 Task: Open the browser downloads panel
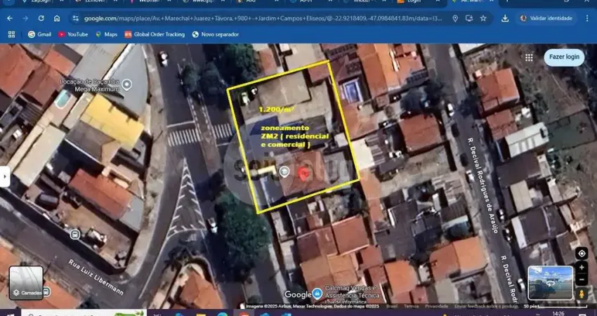click(x=505, y=18)
